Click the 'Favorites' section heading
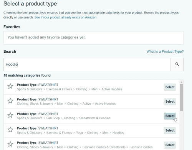Viewport: 192px width, 150px height. coord(12,27)
